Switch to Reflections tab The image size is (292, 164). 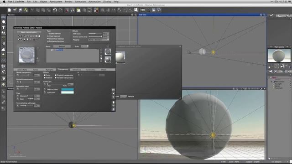point(77,70)
